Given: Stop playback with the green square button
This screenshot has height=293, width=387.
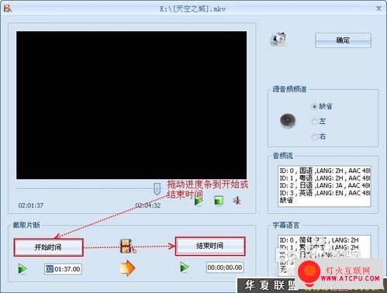Looking at the screenshot, I should click(x=219, y=201).
